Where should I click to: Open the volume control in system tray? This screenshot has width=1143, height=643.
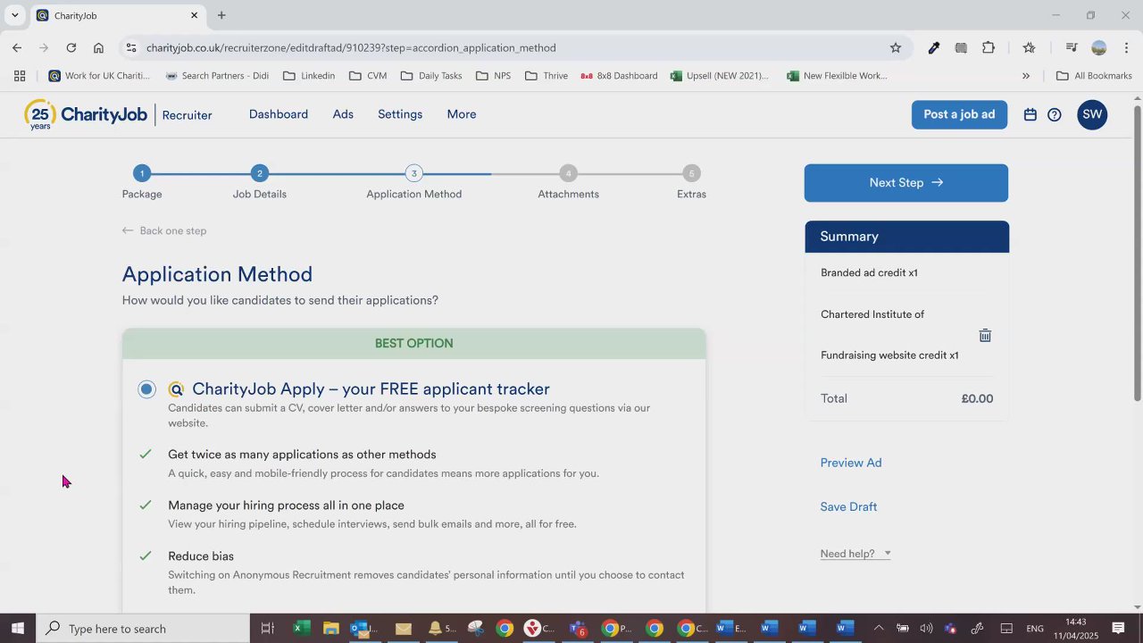[926, 629]
